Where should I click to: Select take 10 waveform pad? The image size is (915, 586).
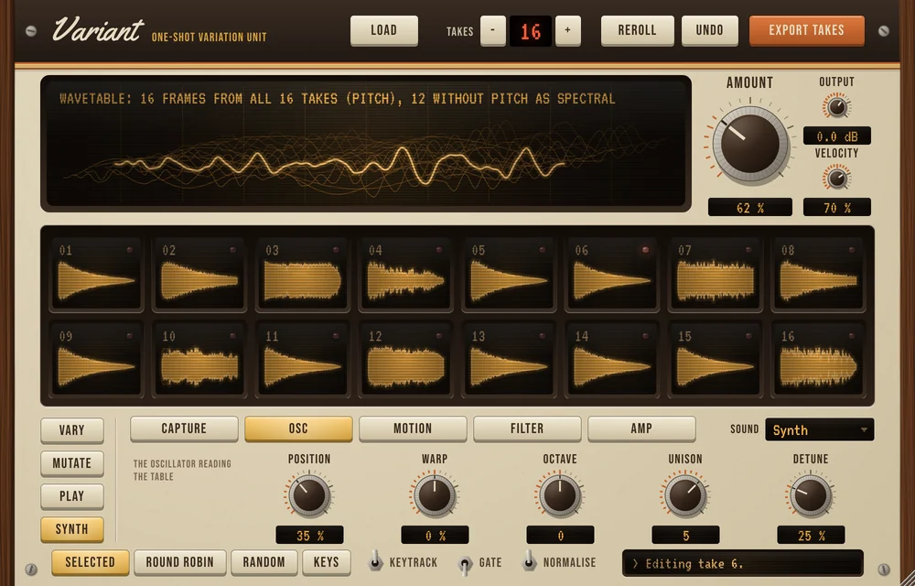[x=199, y=359]
